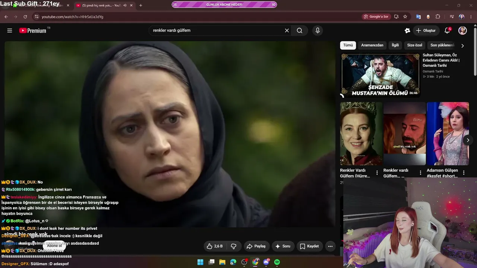Screen dimensions: 477x268
Task: Clear the search text with the X icon
Action: click(287, 31)
